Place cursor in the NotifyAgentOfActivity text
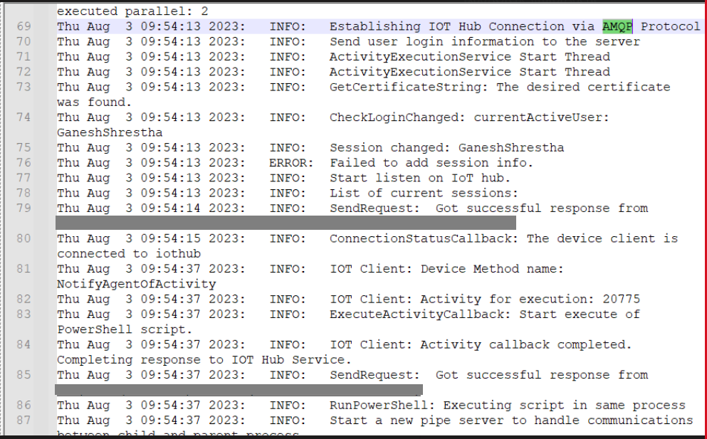Image resolution: width=707 pixels, height=439 pixels. pos(137,285)
